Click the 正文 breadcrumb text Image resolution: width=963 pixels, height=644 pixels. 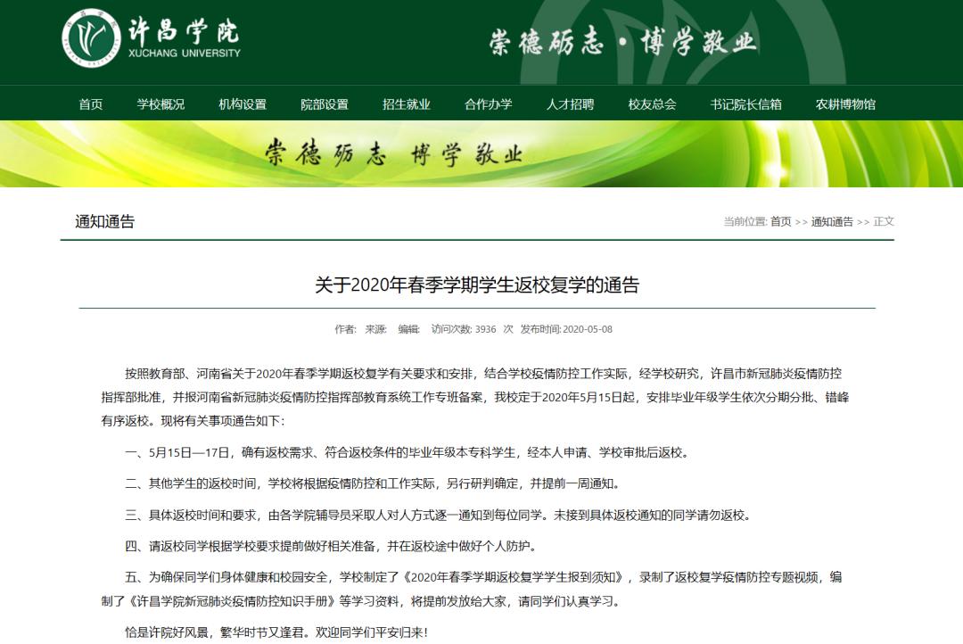[x=884, y=221]
